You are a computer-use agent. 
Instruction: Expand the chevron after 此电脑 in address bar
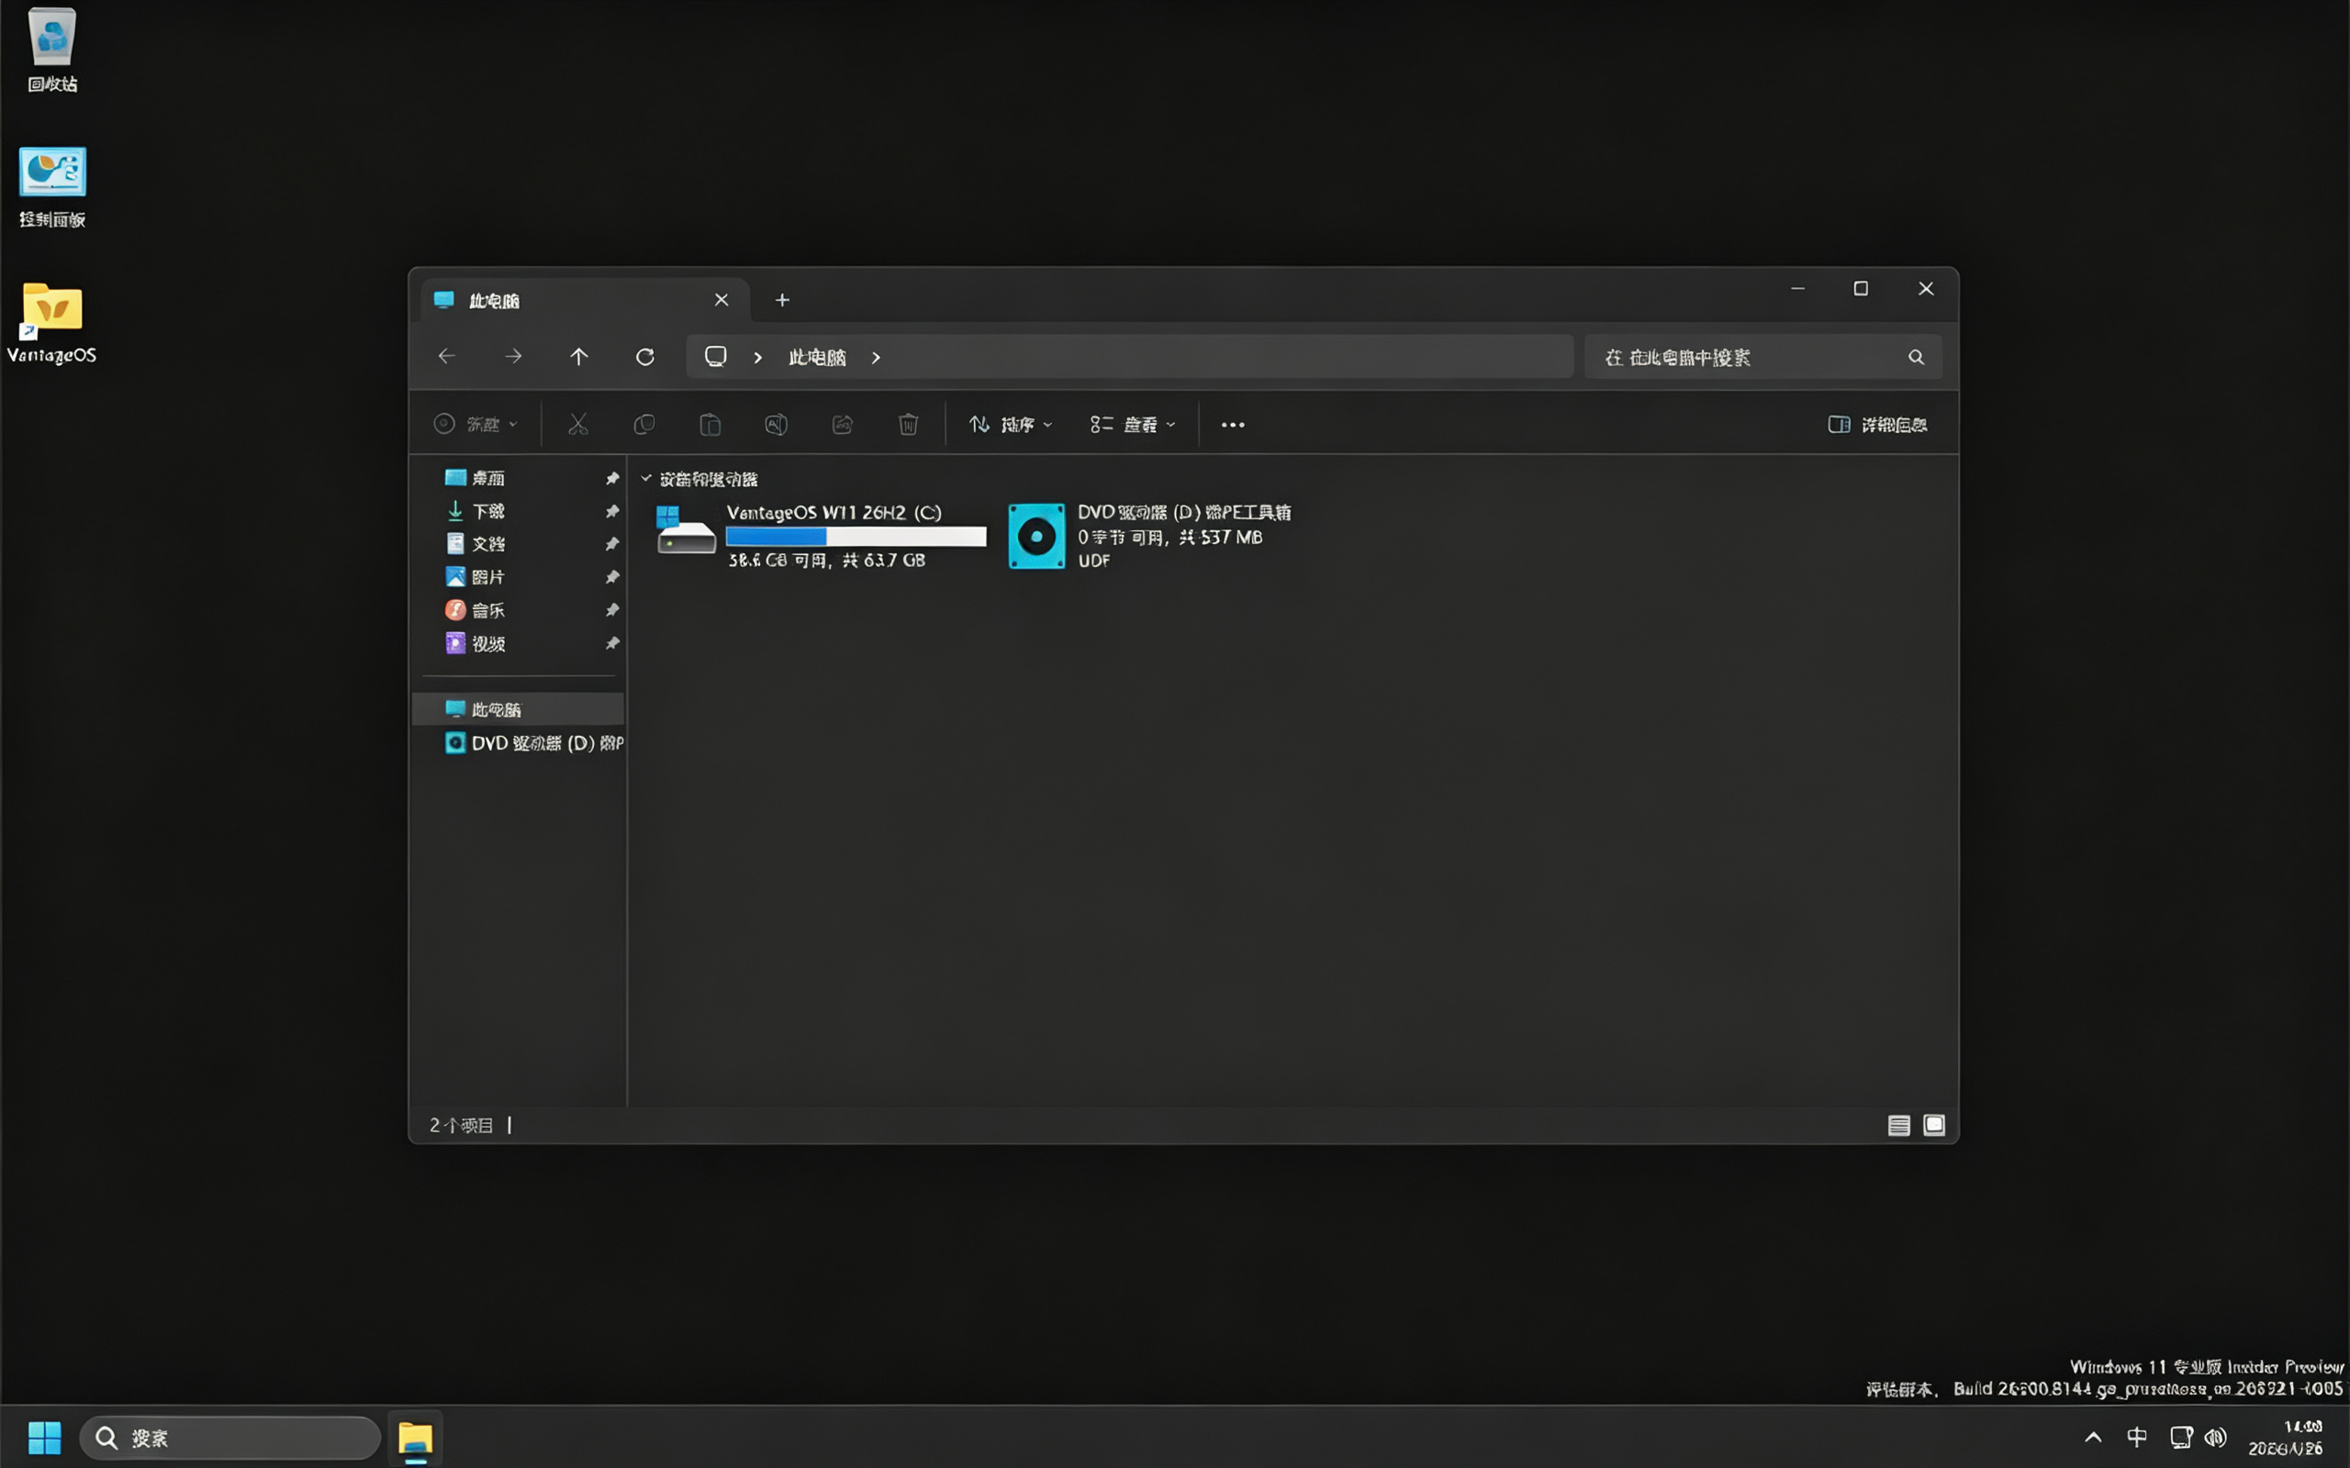click(x=876, y=357)
